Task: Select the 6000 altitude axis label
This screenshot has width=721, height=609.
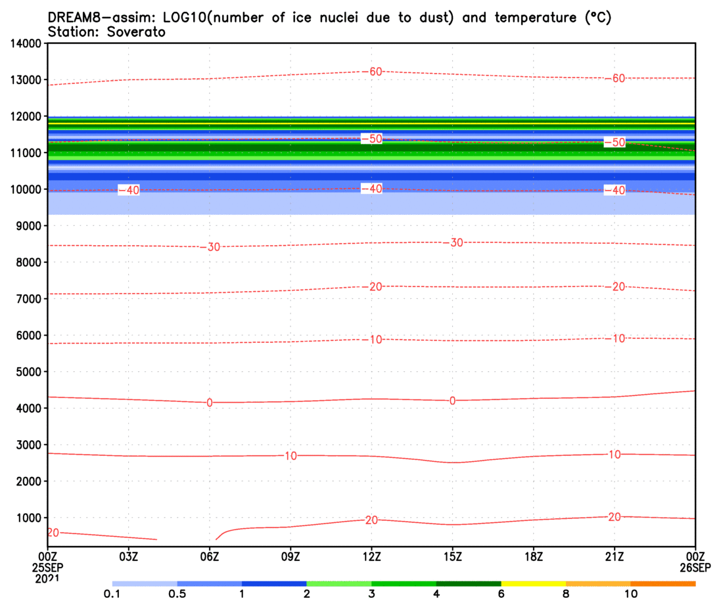Action: click(x=28, y=336)
